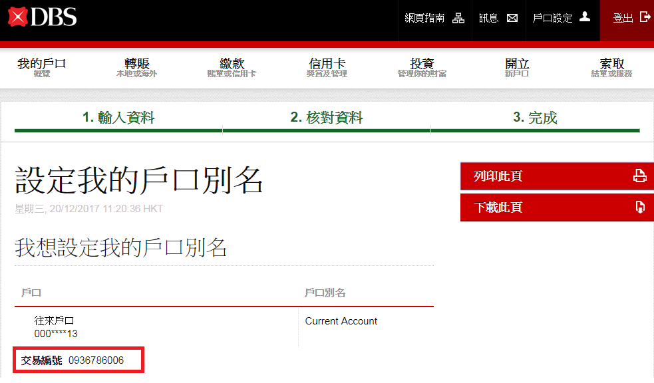Open 索取 statements menu
The height and width of the screenshot is (383, 654).
coord(611,67)
